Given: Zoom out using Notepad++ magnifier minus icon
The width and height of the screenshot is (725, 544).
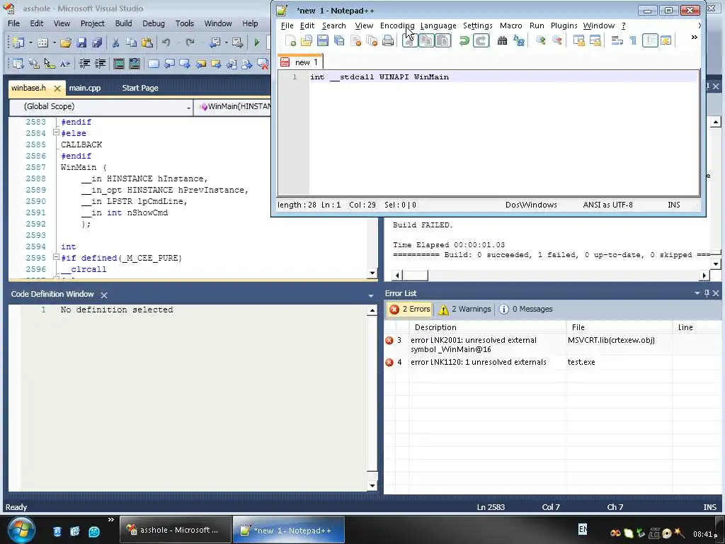Looking at the screenshot, I should (556, 41).
